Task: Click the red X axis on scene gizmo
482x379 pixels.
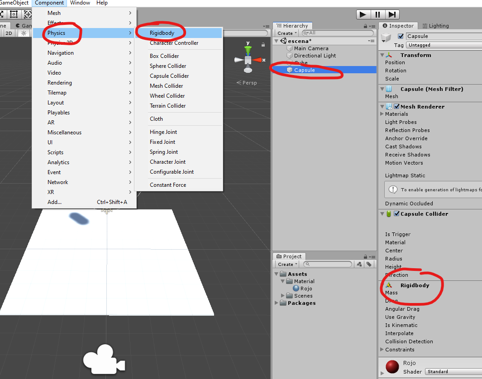Action: (x=259, y=60)
